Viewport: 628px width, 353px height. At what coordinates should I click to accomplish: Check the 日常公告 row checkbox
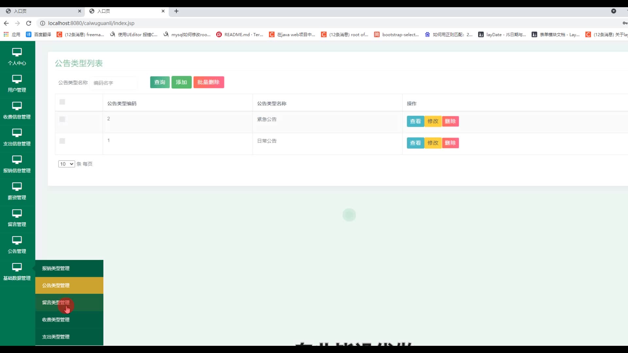62,141
